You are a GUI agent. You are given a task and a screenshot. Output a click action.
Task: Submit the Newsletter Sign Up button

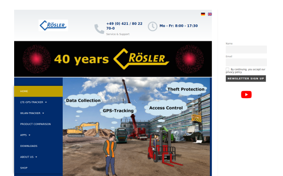click(246, 78)
